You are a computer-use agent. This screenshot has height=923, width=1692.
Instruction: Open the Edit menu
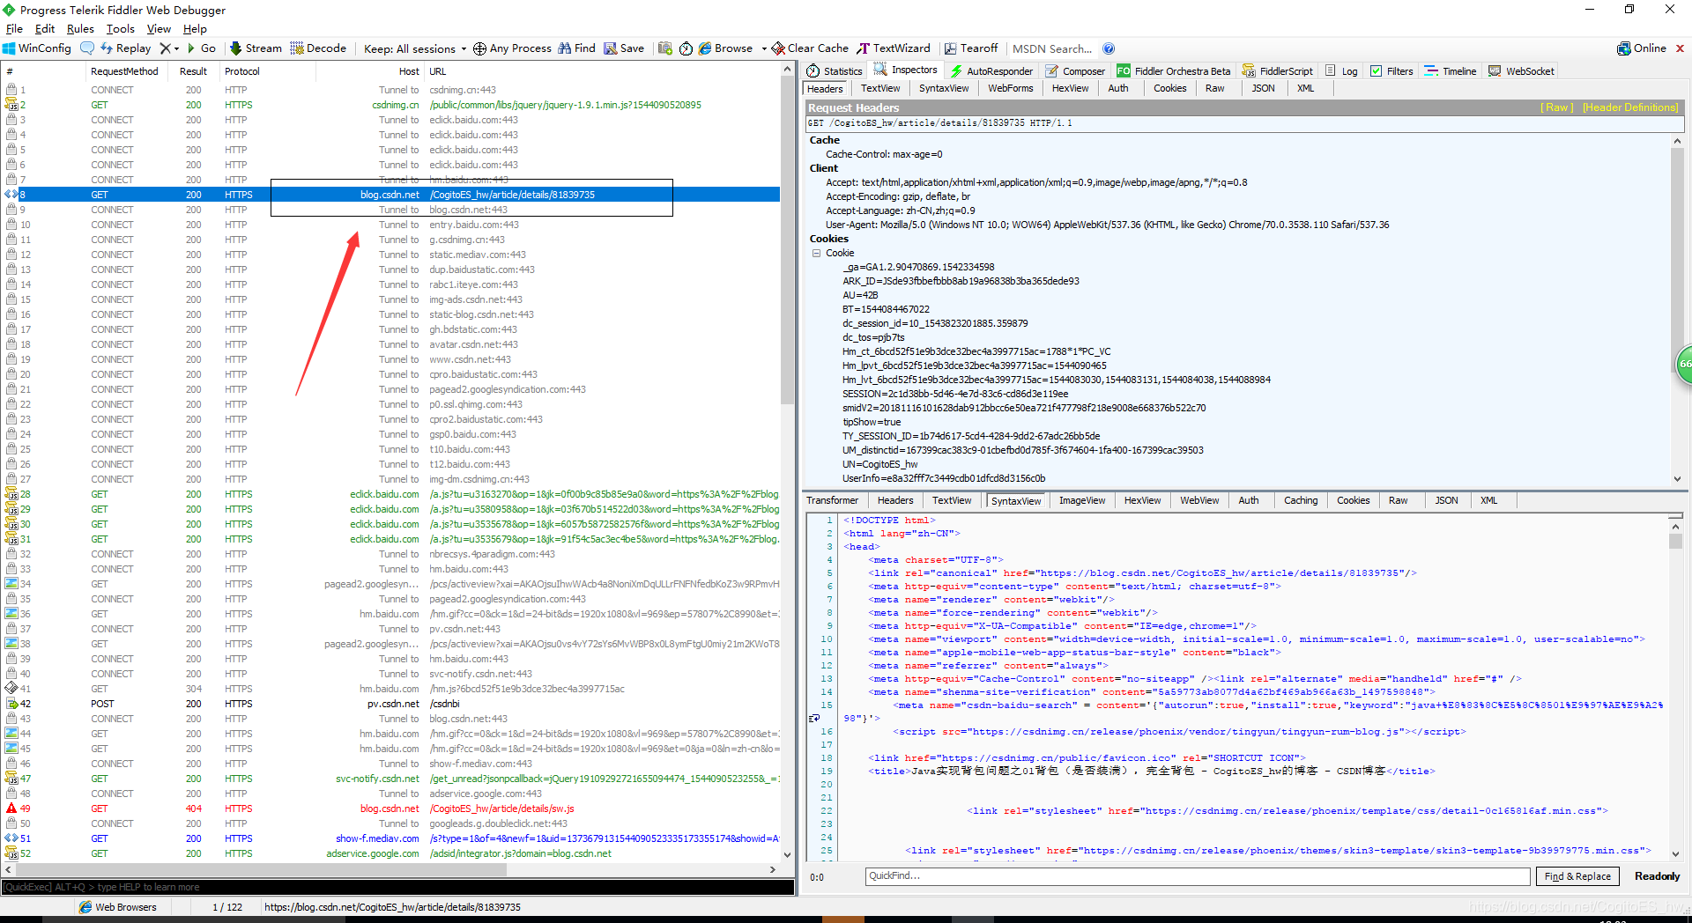(x=45, y=29)
